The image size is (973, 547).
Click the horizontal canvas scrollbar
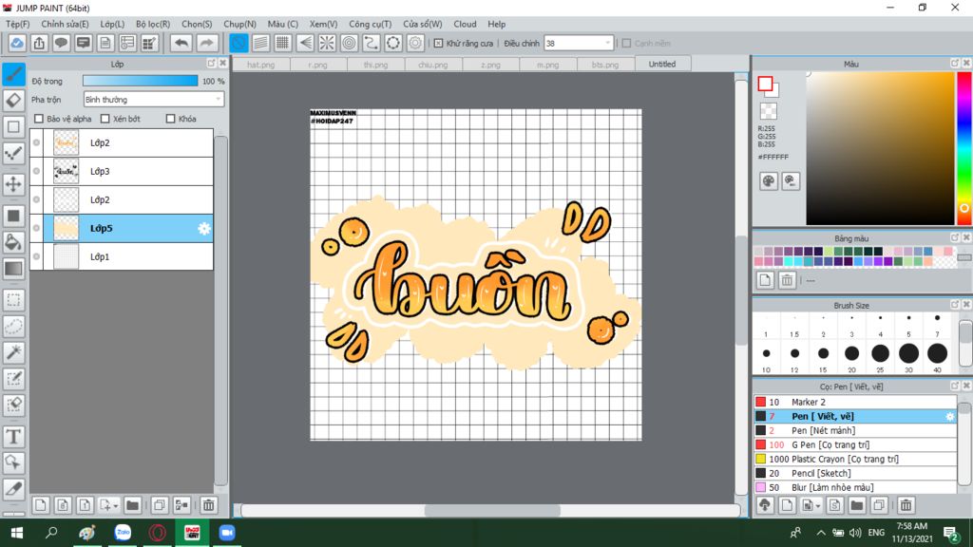click(490, 510)
